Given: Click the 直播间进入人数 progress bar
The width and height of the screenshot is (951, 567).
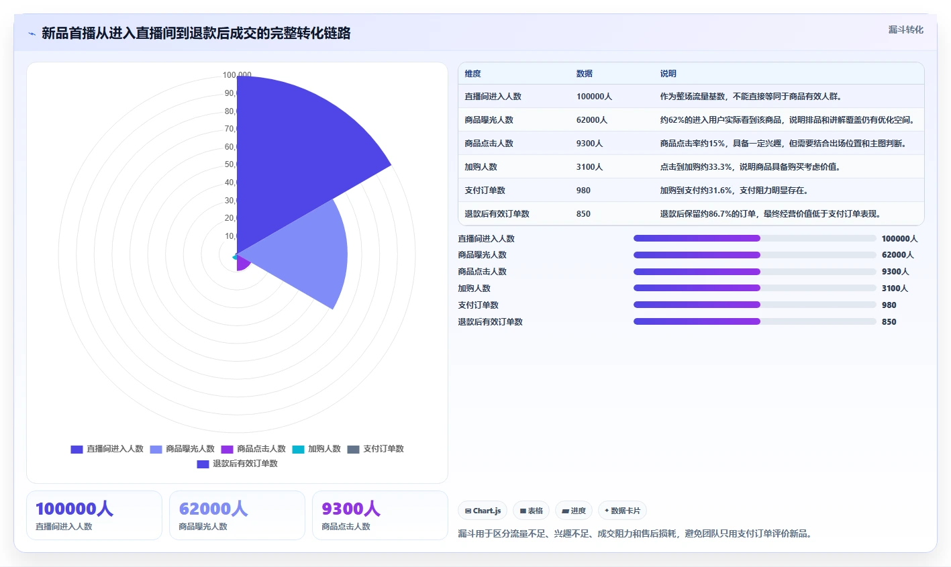Looking at the screenshot, I should (x=754, y=238).
